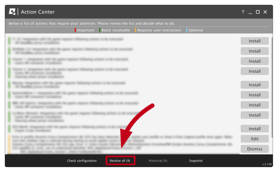Switch to the Historical (0) tab

tap(158, 161)
